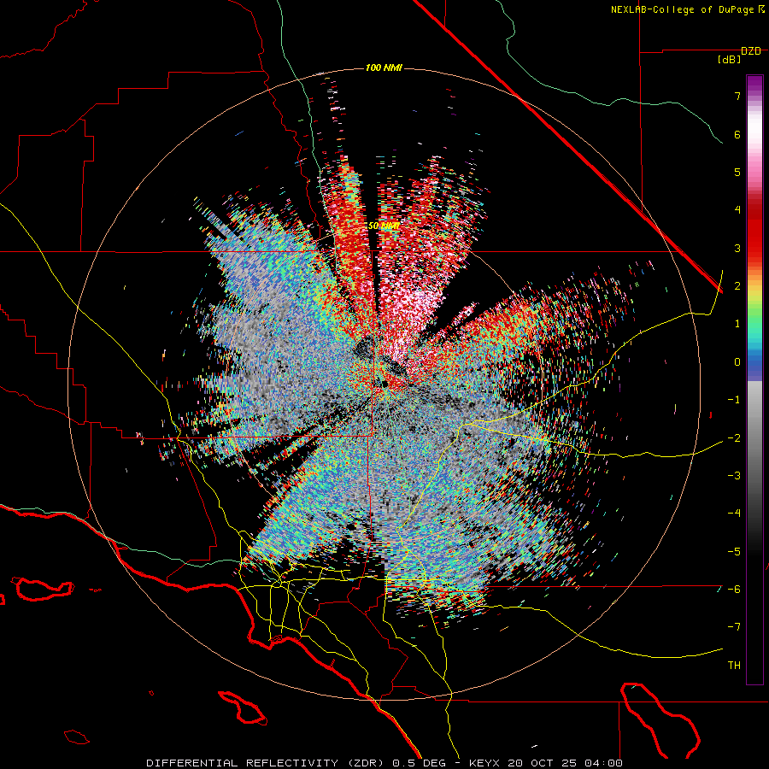This screenshot has height=769, width=769.
Task: Click the 2 value on color scale
Action: click(737, 286)
